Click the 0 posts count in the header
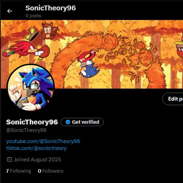The image size is (183, 183). coord(33,16)
